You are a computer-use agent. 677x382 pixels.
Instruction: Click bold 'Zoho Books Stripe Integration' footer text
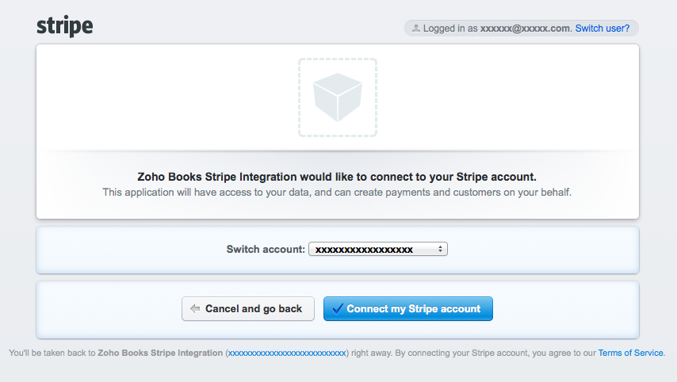click(x=160, y=353)
